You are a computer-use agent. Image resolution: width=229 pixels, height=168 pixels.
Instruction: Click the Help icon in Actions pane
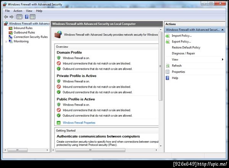point(168,78)
